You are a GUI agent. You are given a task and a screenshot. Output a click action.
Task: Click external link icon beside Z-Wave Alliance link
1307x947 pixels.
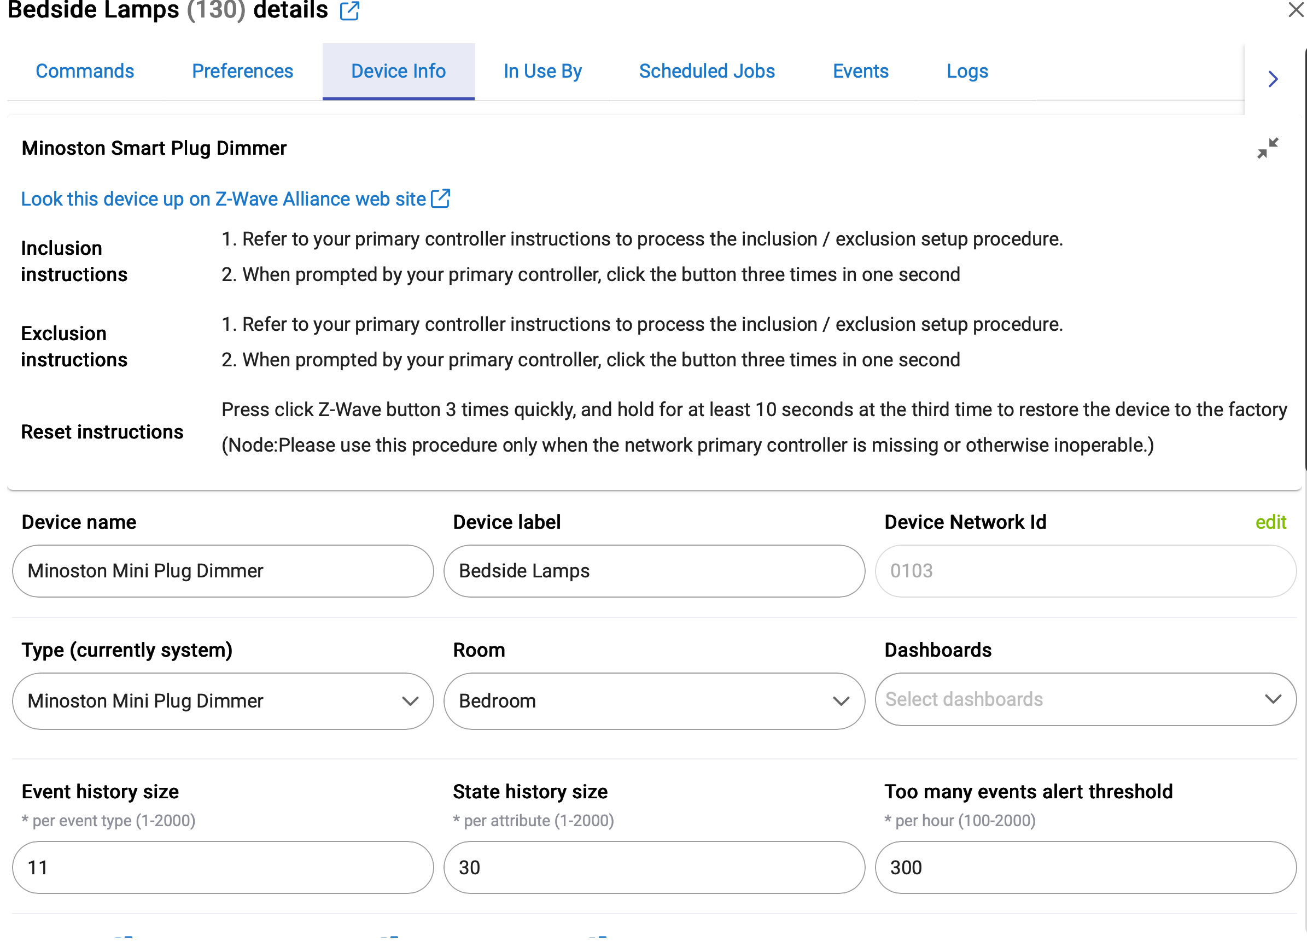click(x=441, y=198)
